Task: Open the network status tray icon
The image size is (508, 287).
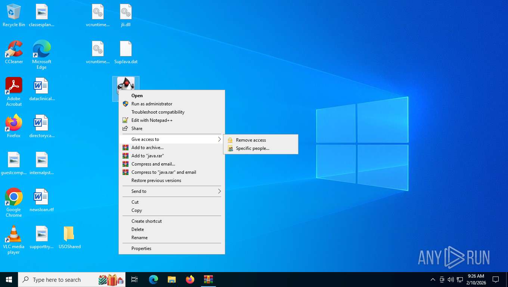Action: [460, 280]
